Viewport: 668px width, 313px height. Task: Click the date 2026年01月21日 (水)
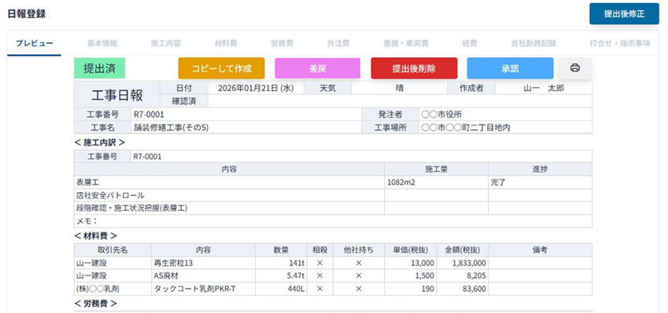pyautogui.click(x=256, y=89)
